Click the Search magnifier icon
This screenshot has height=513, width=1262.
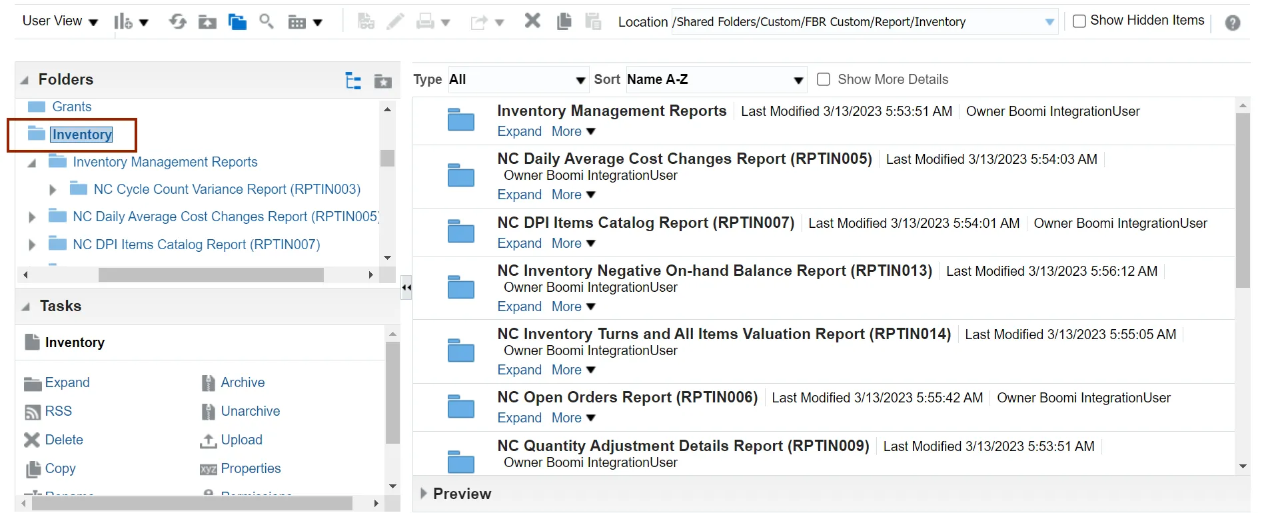(x=267, y=22)
